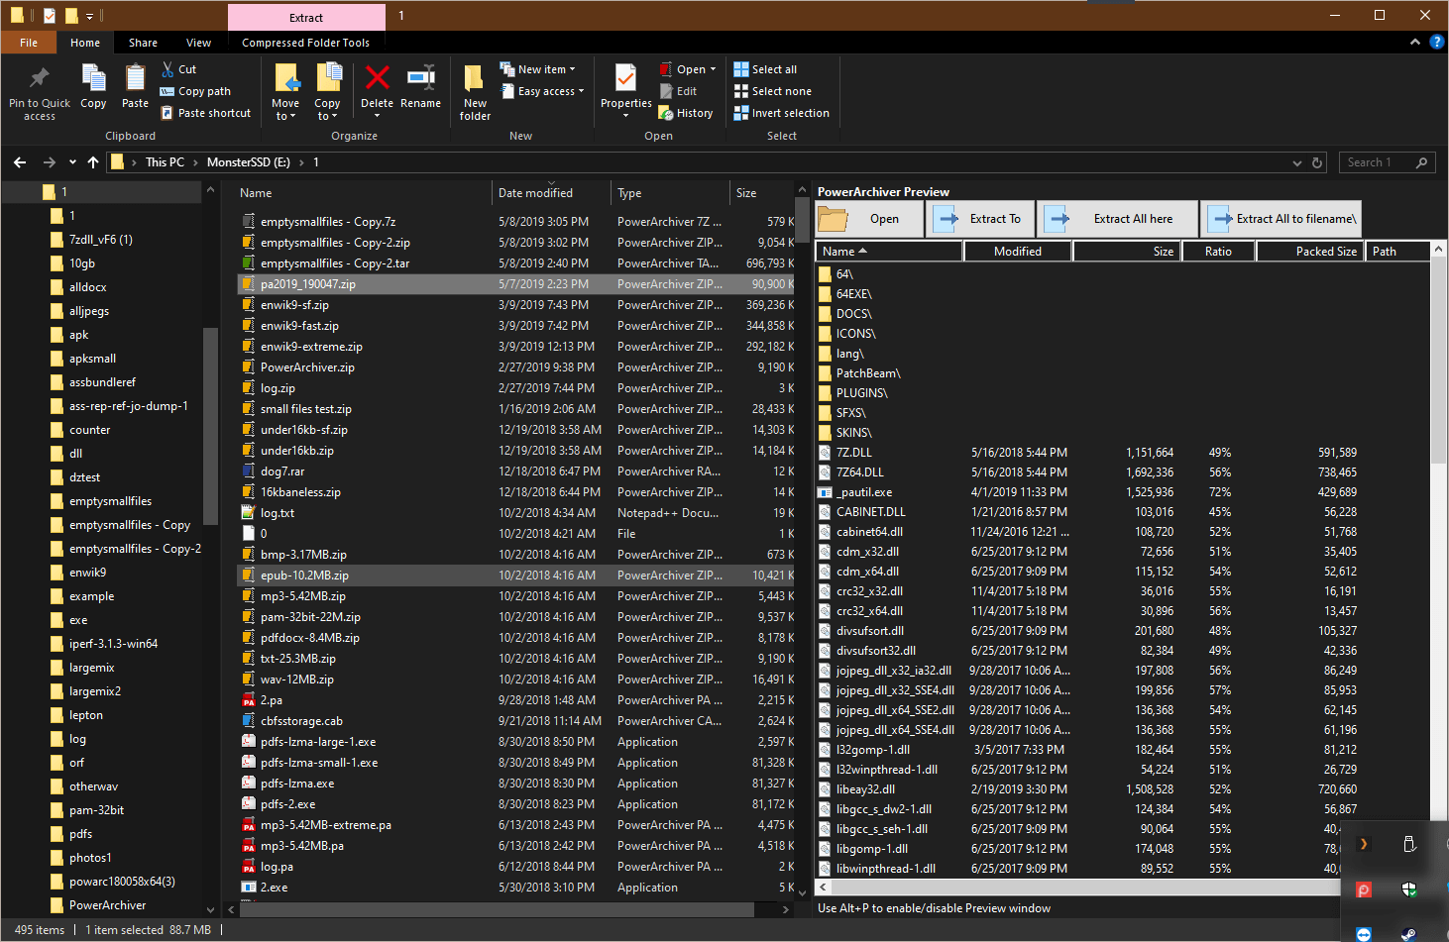Open the Properties checkmark icon
The width and height of the screenshot is (1449, 942).
pyautogui.click(x=625, y=78)
